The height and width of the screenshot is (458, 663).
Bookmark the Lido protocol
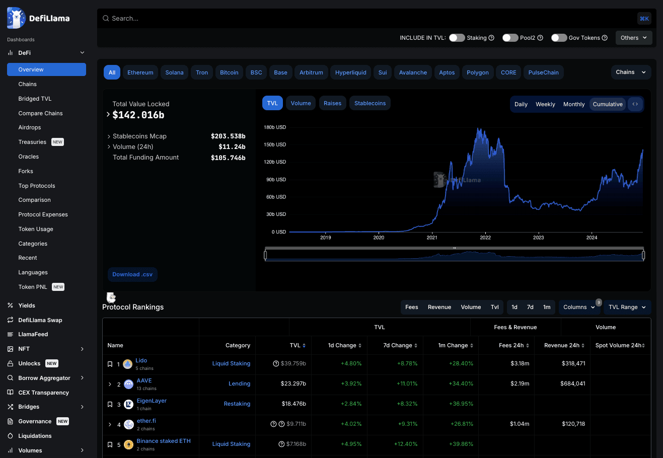[110, 364]
